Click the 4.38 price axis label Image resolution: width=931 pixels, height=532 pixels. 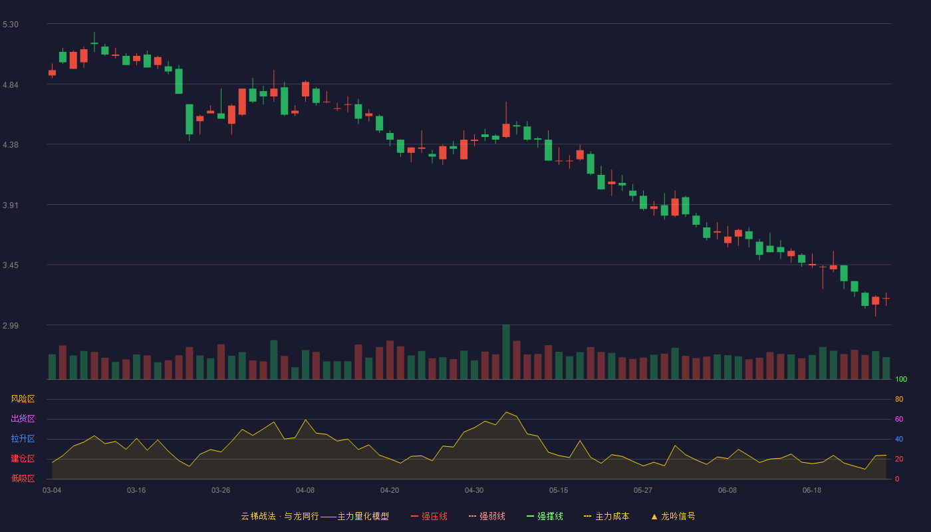(x=11, y=145)
